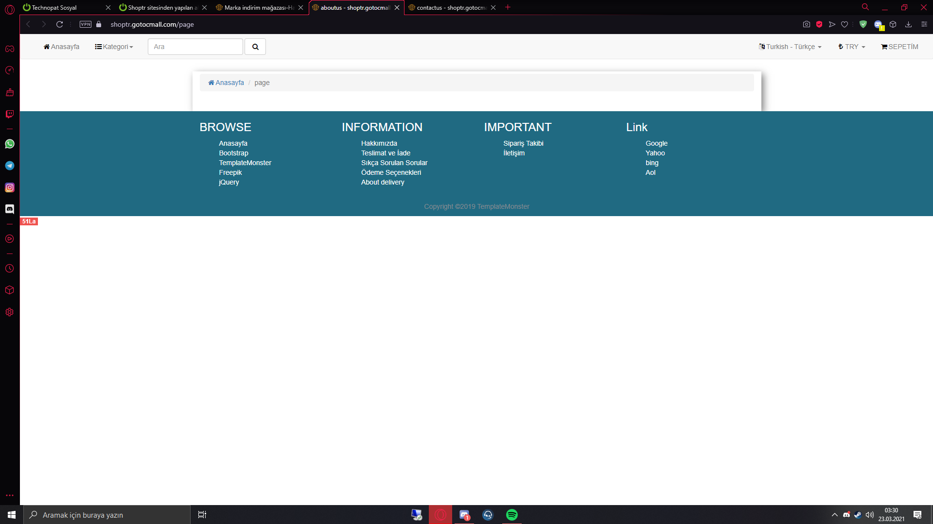This screenshot has width=933, height=524.
Task: Open İletişim footer link
Action: click(x=514, y=153)
